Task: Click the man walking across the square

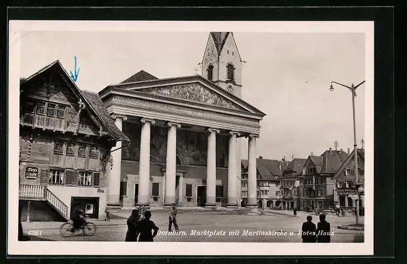Action: (x=173, y=218)
